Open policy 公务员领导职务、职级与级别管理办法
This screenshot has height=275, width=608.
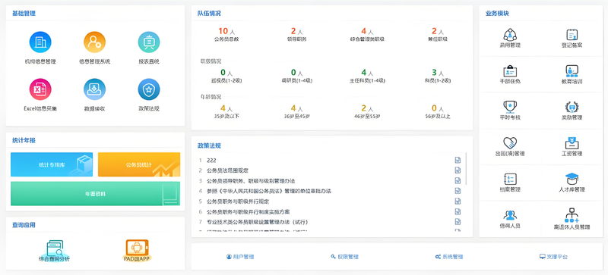pyautogui.click(x=251, y=180)
